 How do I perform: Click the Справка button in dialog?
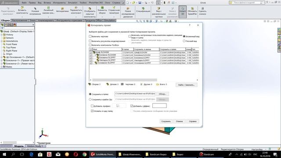(193, 121)
